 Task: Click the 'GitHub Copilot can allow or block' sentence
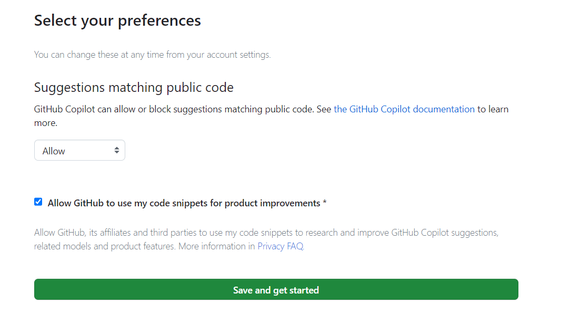(174, 109)
